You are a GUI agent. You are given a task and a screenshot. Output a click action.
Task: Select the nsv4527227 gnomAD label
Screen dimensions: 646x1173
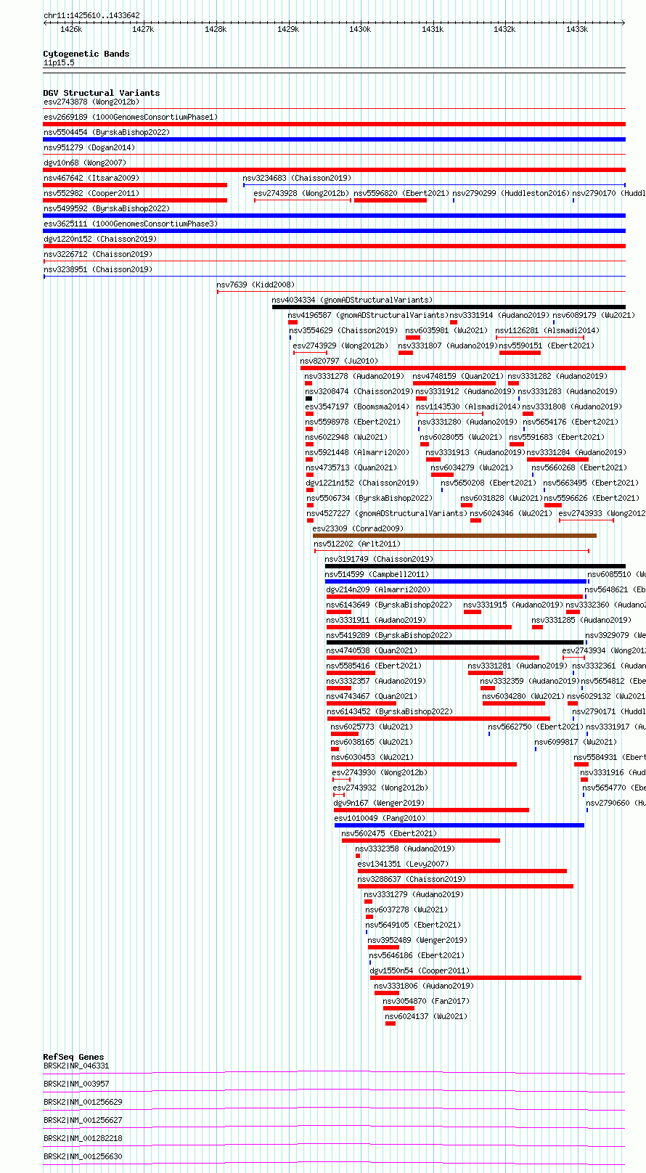tap(387, 513)
